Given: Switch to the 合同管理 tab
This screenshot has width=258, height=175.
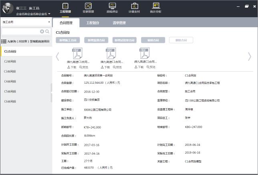Looking at the screenshot, I should [x=66, y=23].
